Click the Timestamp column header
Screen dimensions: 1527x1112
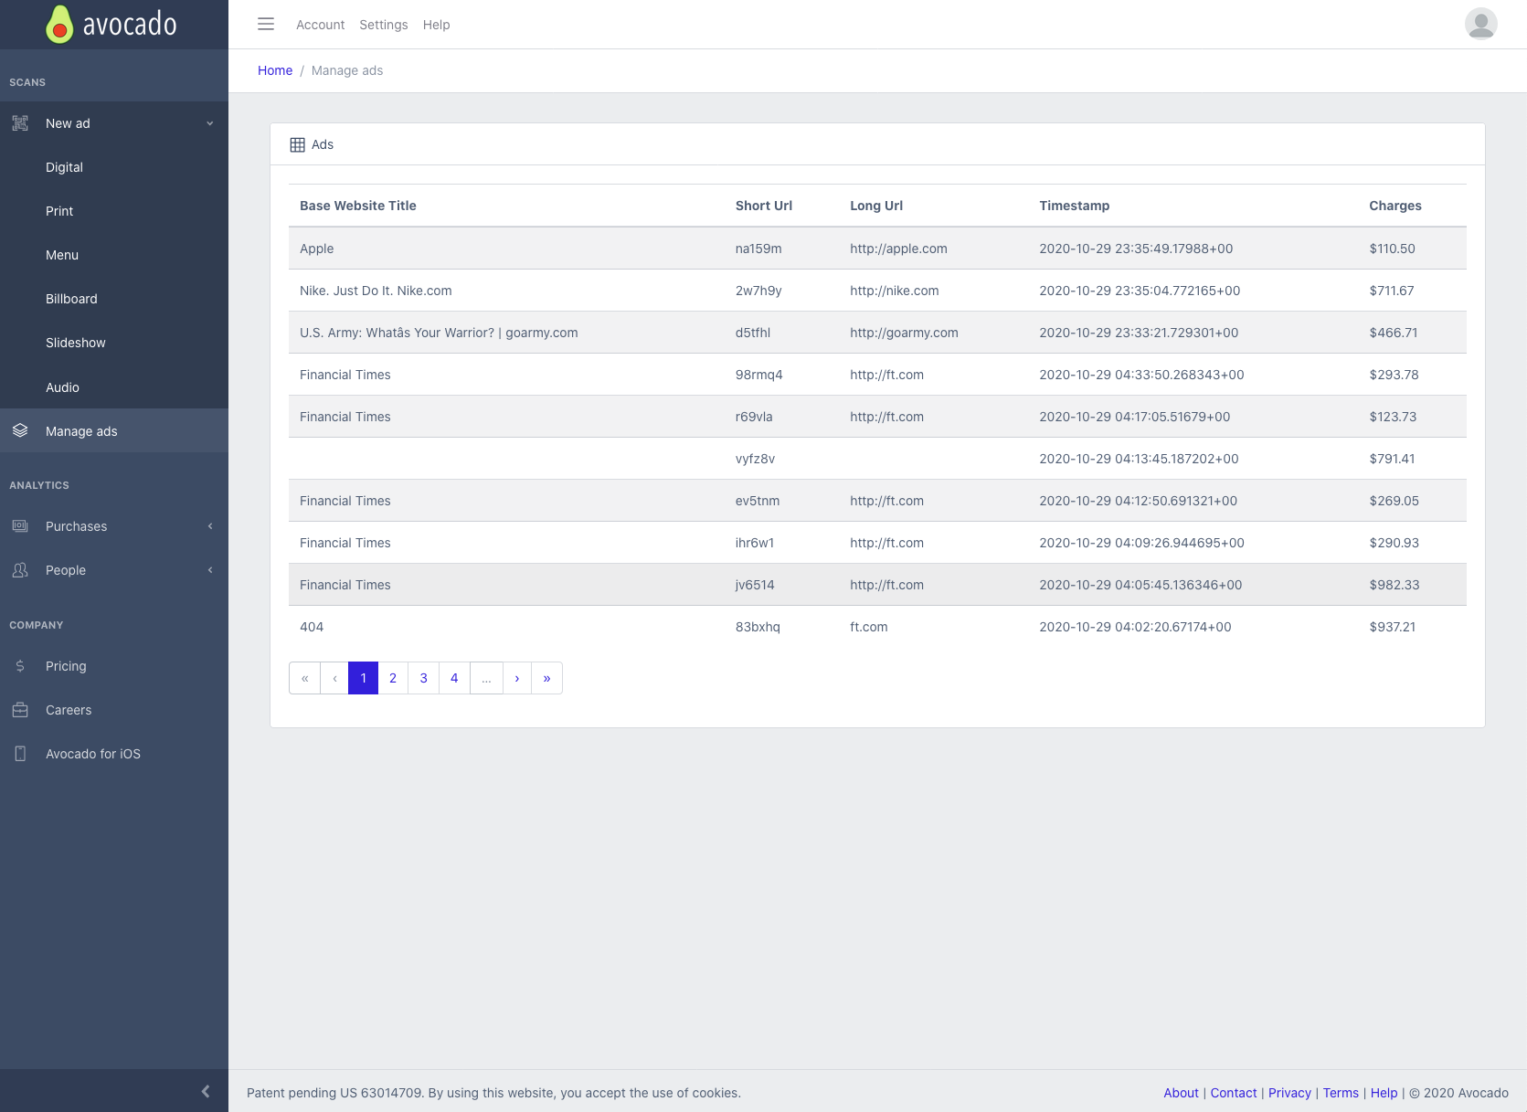[x=1075, y=206]
